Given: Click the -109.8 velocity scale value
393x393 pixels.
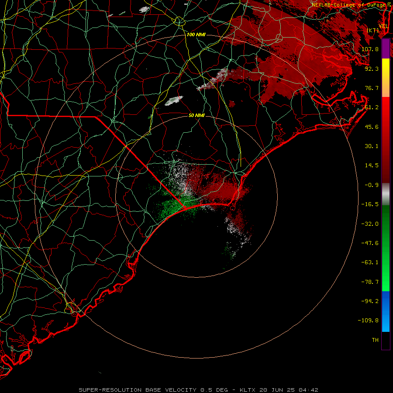Looking at the screenshot, I should click(368, 321).
